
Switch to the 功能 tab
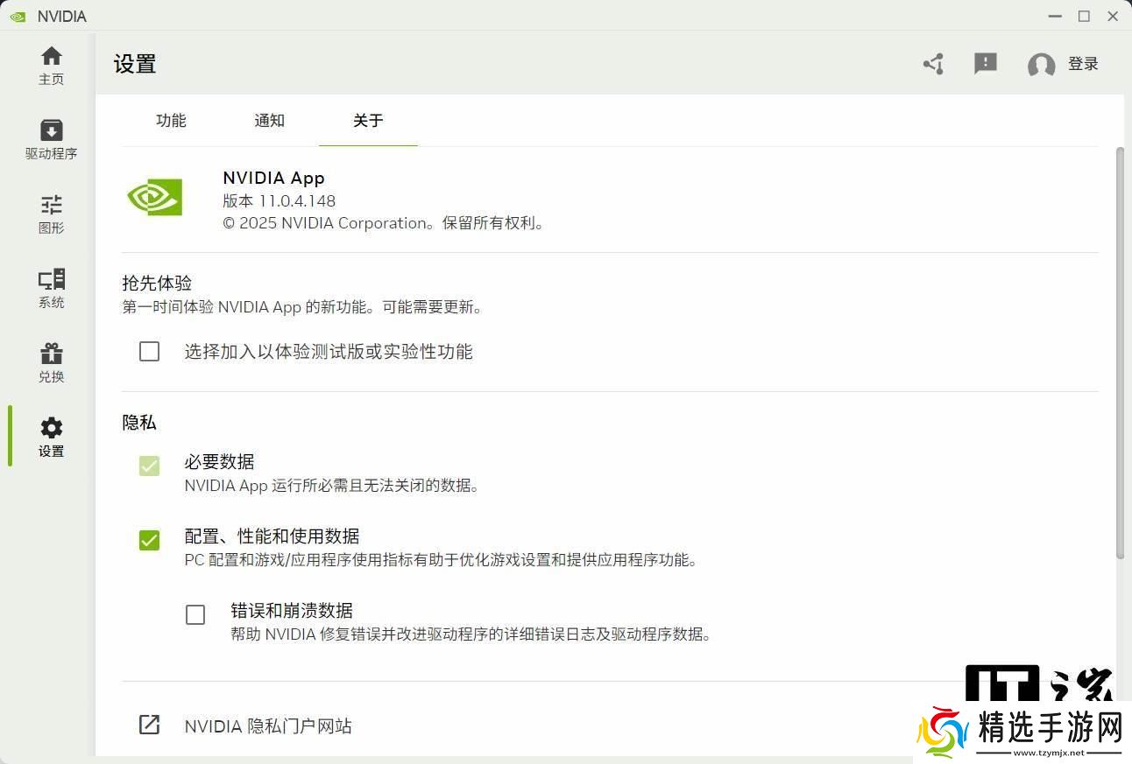coord(171,121)
